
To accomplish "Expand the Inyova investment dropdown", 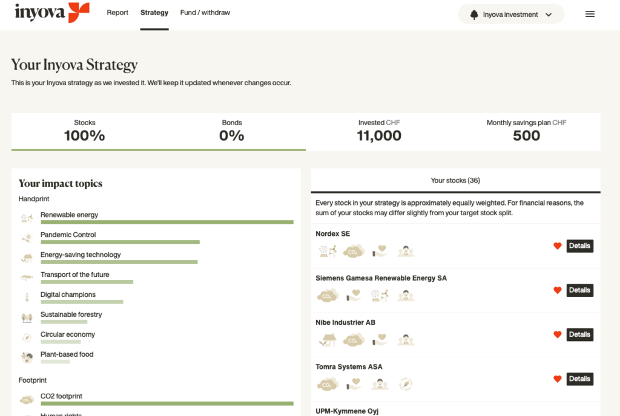I will point(511,15).
